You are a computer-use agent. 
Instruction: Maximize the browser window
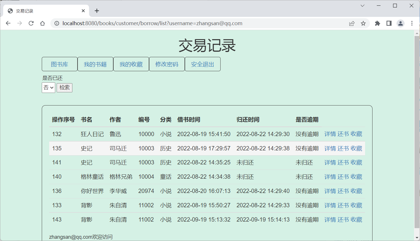point(395,6)
